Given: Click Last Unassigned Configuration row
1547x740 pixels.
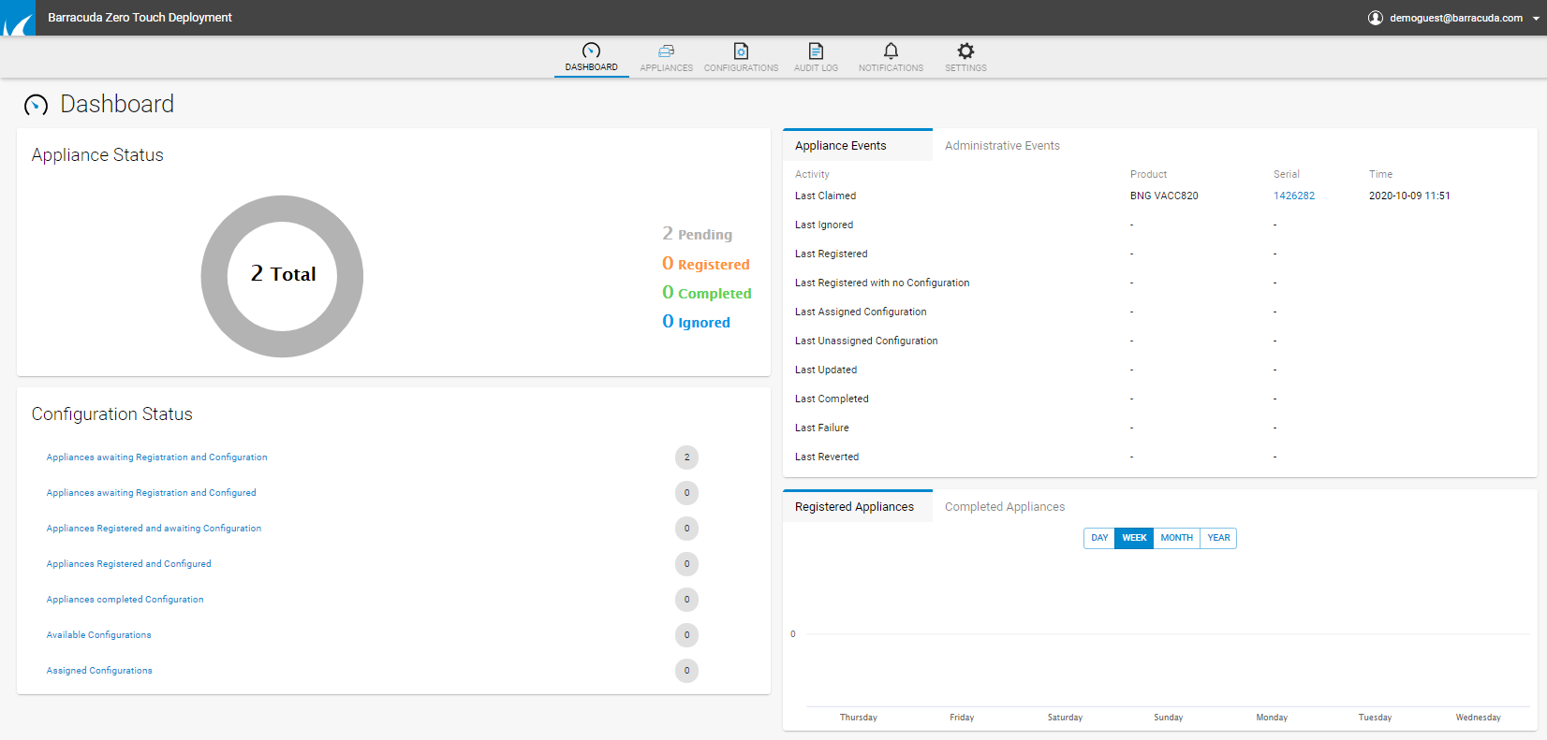Looking at the screenshot, I should (x=1159, y=341).
